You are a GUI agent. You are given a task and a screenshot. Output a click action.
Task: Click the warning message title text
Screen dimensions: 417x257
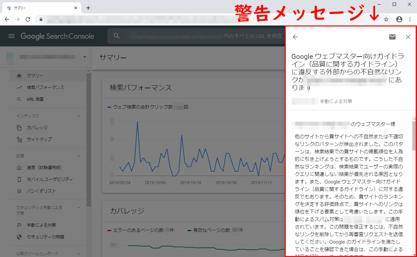pos(347,72)
